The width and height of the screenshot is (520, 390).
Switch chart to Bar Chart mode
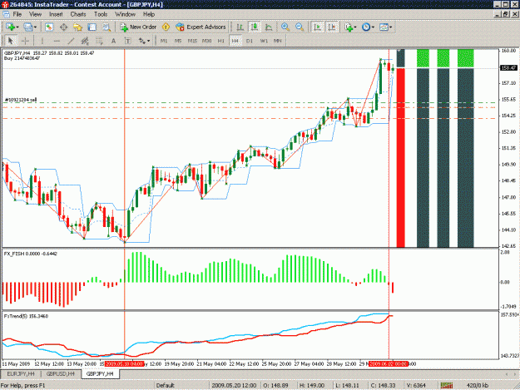240,27
